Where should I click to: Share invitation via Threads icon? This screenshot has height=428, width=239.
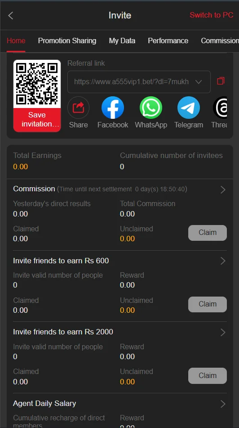220,108
